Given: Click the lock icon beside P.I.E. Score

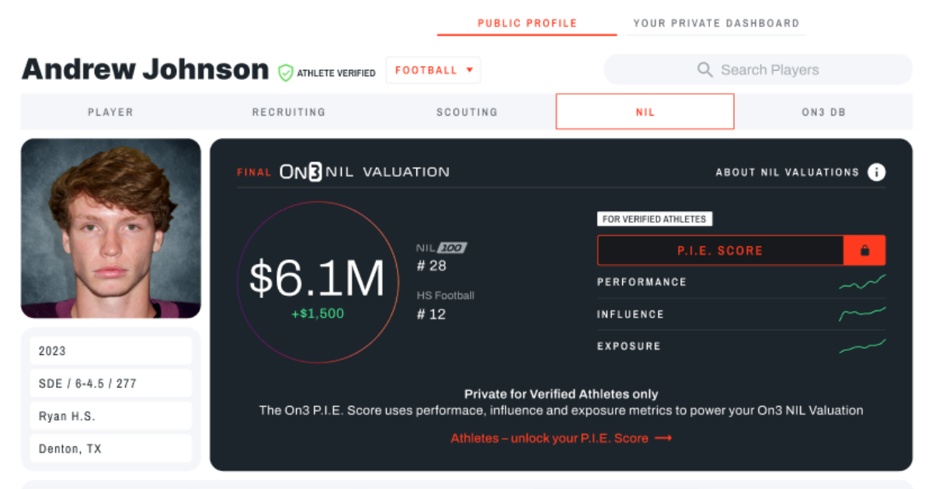Looking at the screenshot, I should (864, 251).
